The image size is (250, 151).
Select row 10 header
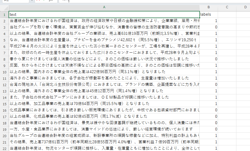(x=4, y=72)
